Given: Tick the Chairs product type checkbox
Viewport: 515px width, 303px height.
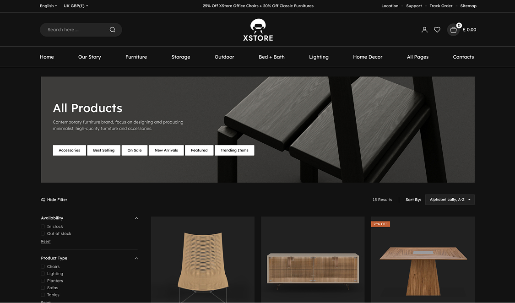Looking at the screenshot, I should tap(43, 267).
